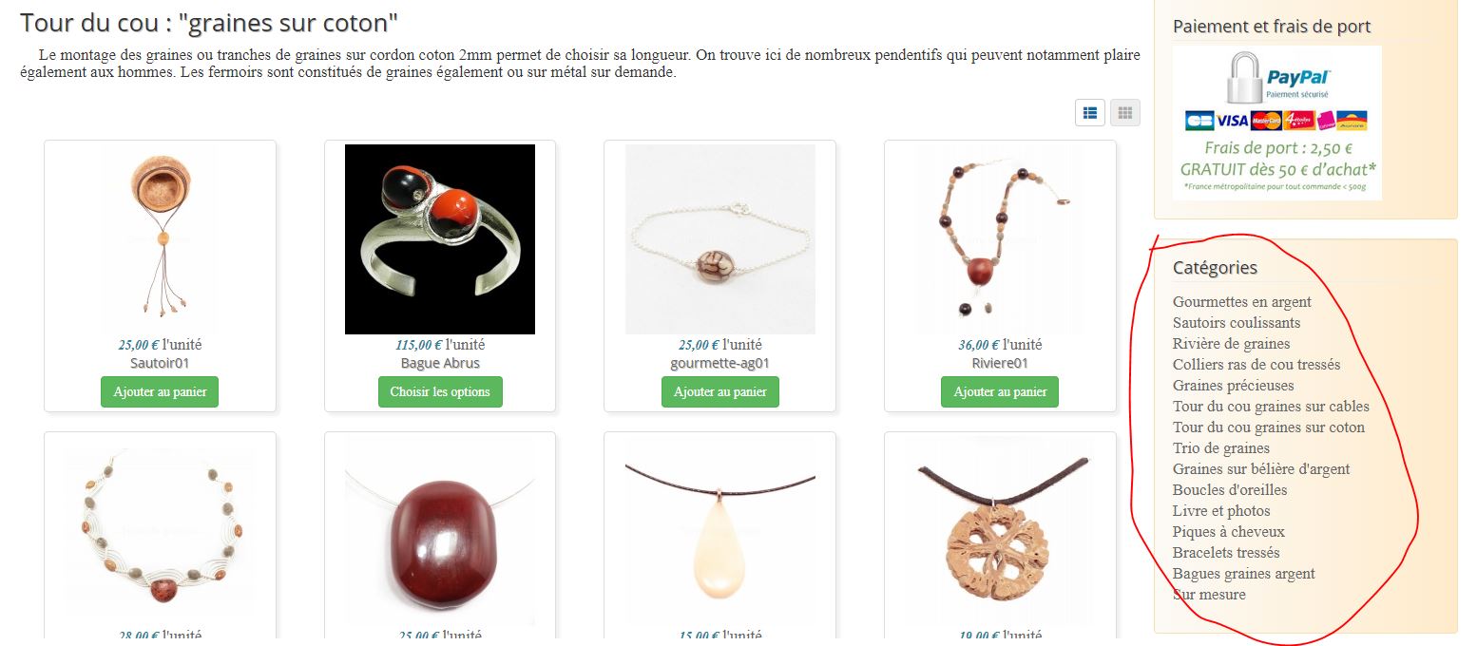Open Gourmettes en argent category
Viewport: 1477px width, 646px height.
pyautogui.click(x=1241, y=302)
